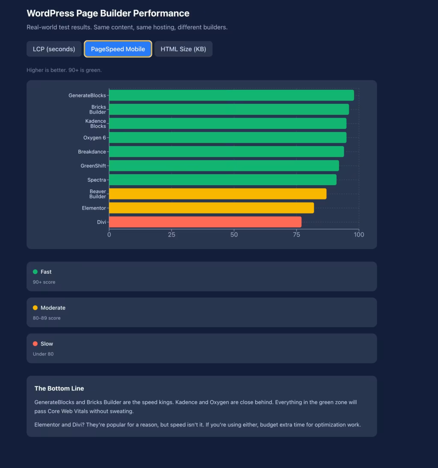Click the Slow Under 80 card
438x468 pixels.
(201, 348)
